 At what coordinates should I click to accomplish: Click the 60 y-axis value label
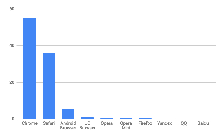click(x=12, y=9)
